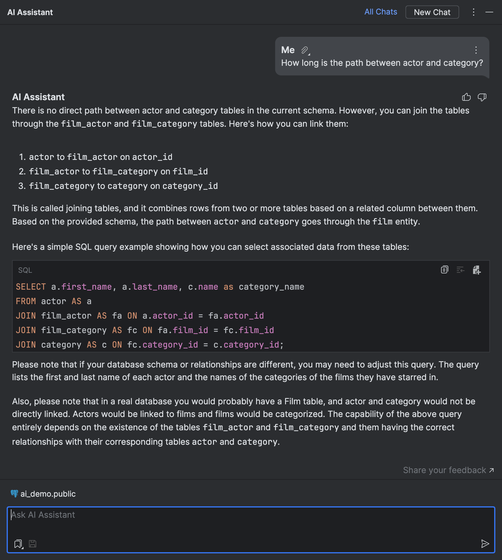Click the attachment paperclip next to Me
This screenshot has height=560, width=502.
pyautogui.click(x=304, y=50)
